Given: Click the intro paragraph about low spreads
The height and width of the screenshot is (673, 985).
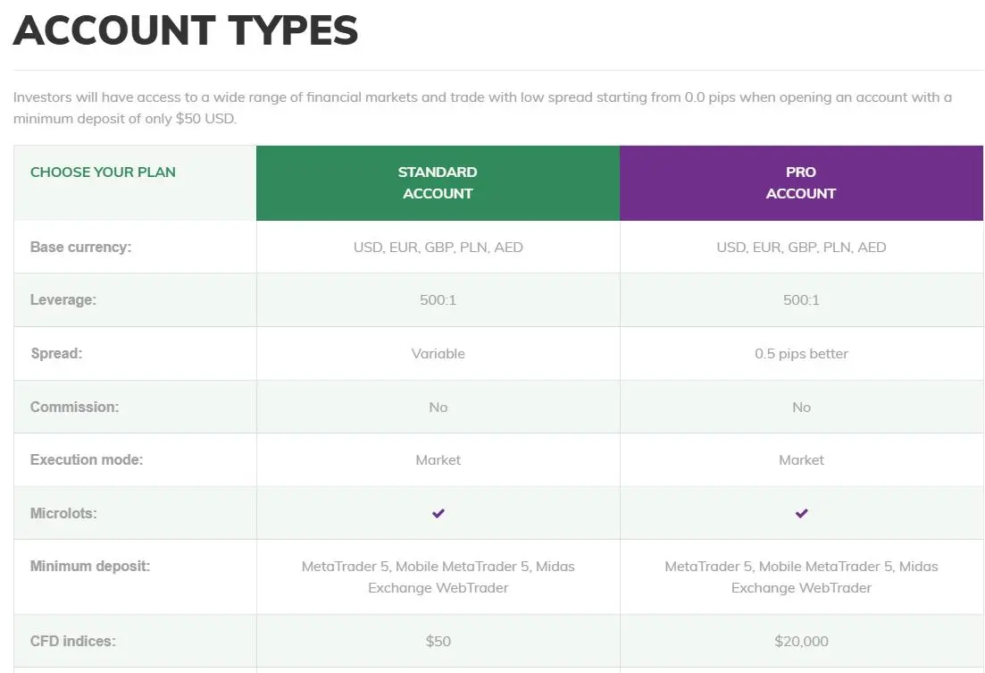Looking at the screenshot, I should [482, 107].
